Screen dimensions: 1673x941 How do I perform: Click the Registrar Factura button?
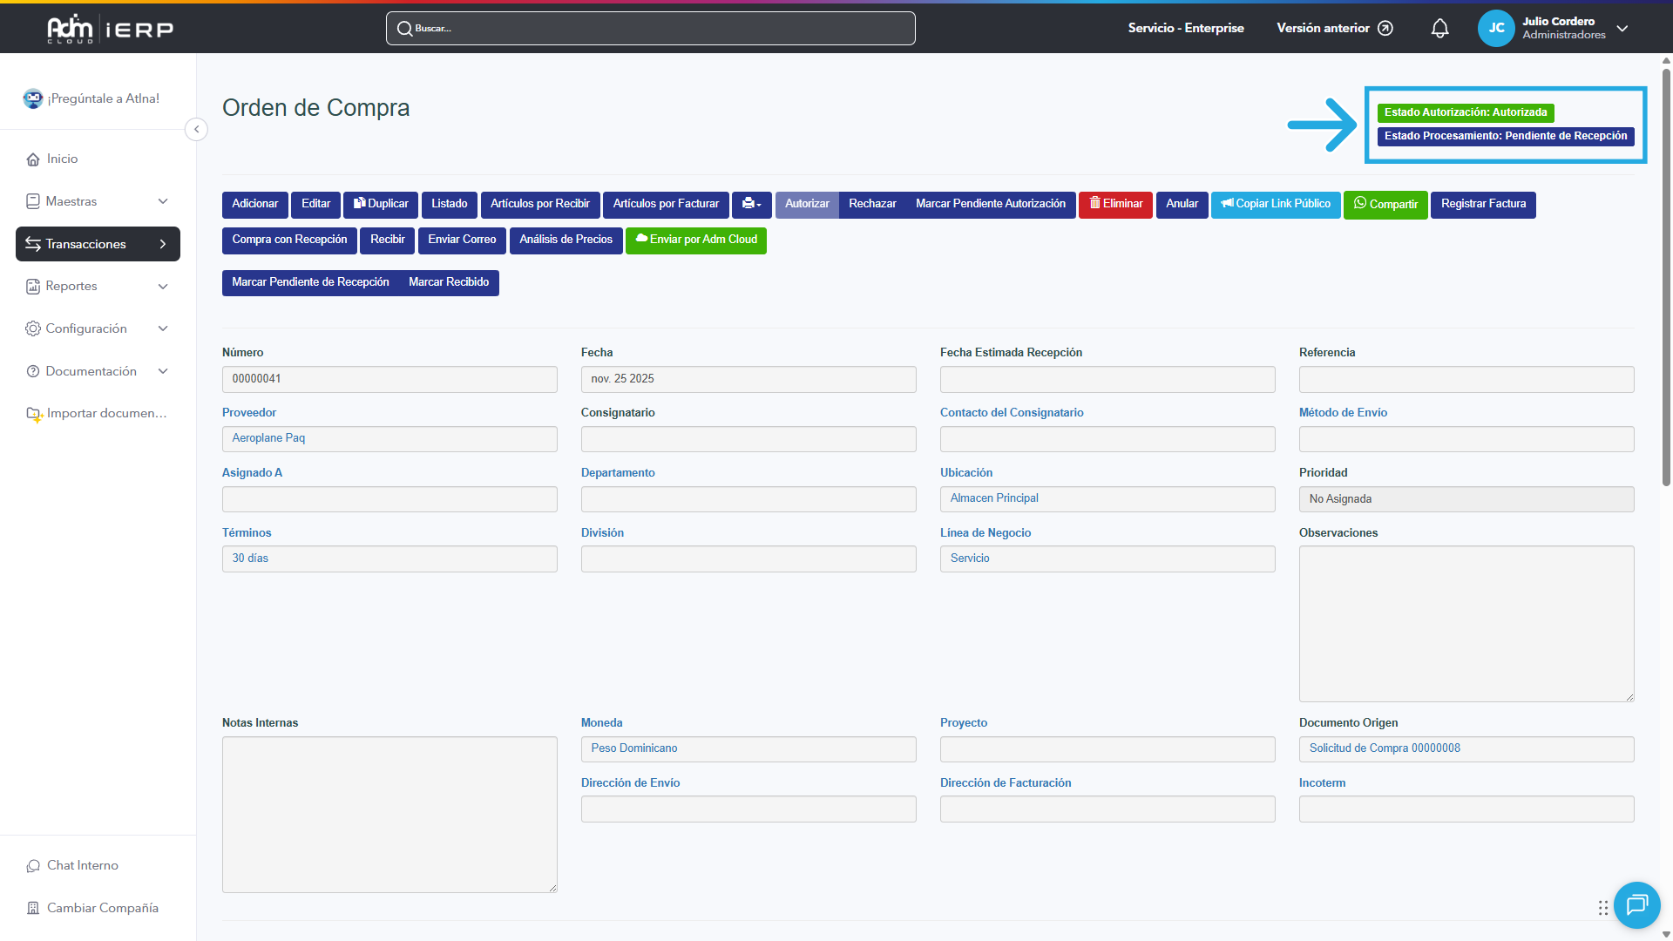(1483, 204)
